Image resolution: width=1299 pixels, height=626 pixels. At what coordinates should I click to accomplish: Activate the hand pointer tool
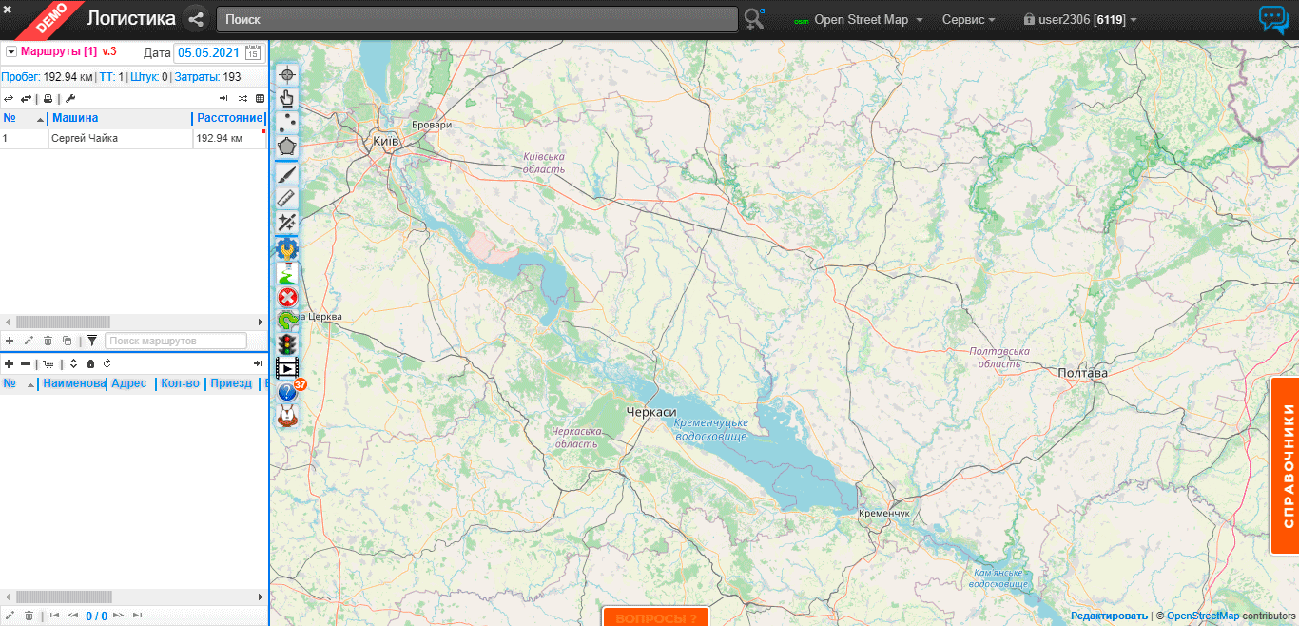point(287,98)
